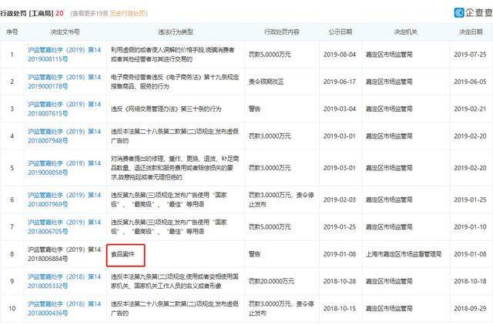
Task: Select publication date 2019-02-03
Action: point(340,199)
